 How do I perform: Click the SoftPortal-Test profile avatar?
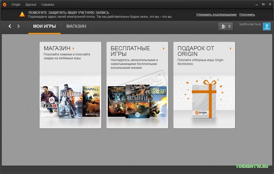click(267, 26)
